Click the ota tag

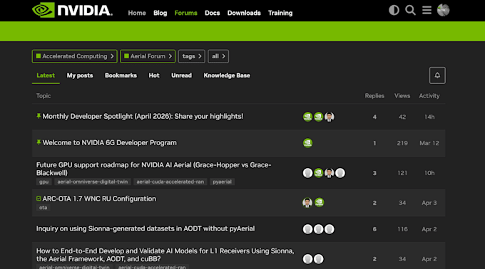(x=44, y=208)
